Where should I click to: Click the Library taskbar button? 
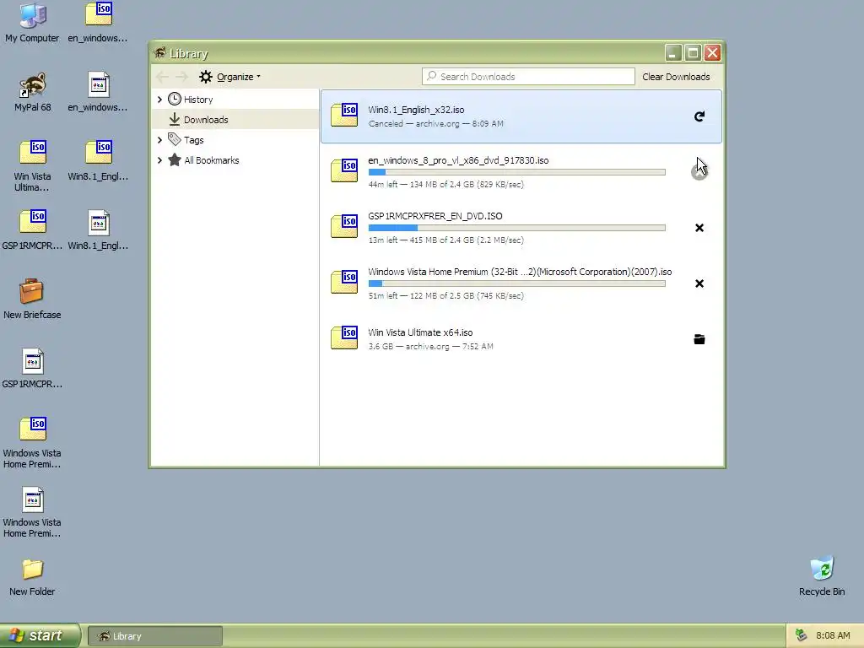[155, 636]
